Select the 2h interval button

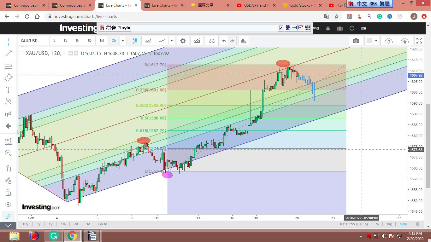pos(114,41)
